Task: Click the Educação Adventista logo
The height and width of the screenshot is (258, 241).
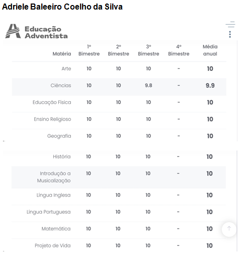Action: pyautogui.click(x=36, y=31)
